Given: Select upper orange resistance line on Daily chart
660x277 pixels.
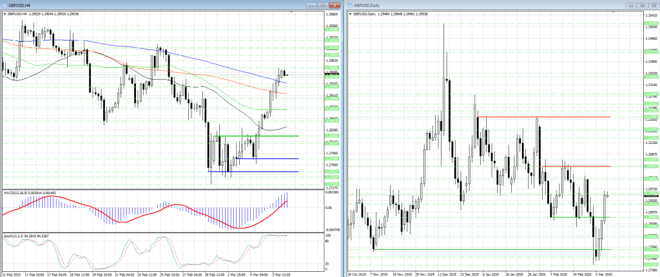Looking at the screenshot, I should tap(543, 117).
